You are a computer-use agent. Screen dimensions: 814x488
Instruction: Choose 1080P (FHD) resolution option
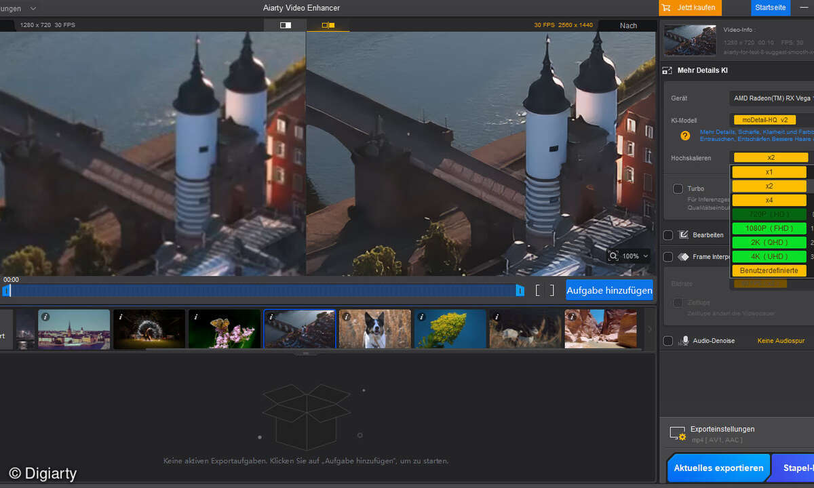tap(769, 228)
